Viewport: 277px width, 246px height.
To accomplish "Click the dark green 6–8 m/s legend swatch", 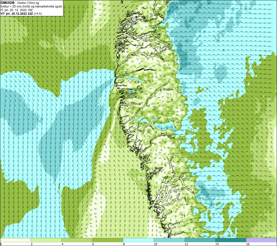I will (107, 240).
